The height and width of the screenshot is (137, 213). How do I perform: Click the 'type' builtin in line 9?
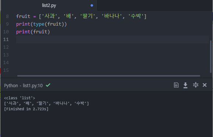(x=39, y=24)
